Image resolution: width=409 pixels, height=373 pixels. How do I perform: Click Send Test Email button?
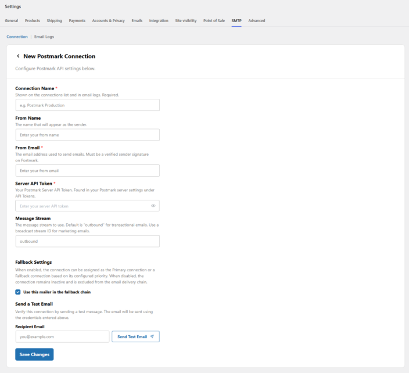(x=135, y=336)
